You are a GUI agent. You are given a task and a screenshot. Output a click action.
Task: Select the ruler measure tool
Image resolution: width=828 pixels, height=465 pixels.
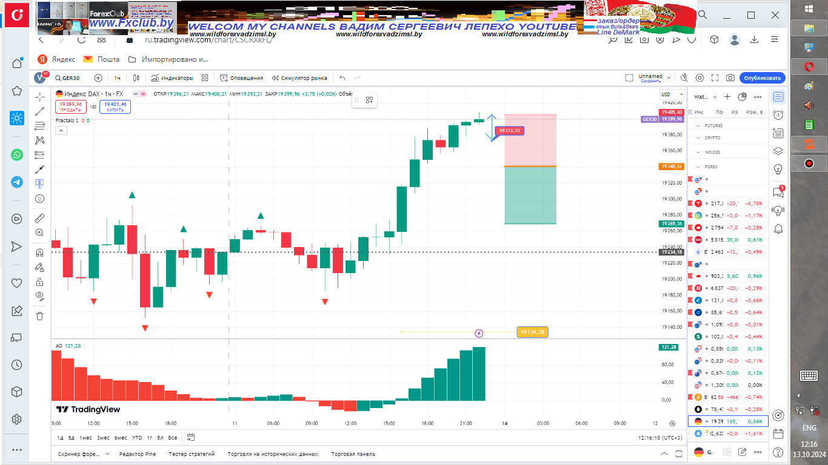pyautogui.click(x=40, y=218)
